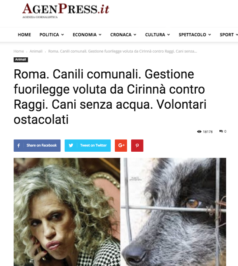Open comments via the speech bubble icon
This screenshot has width=238, height=266.
coord(221,131)
